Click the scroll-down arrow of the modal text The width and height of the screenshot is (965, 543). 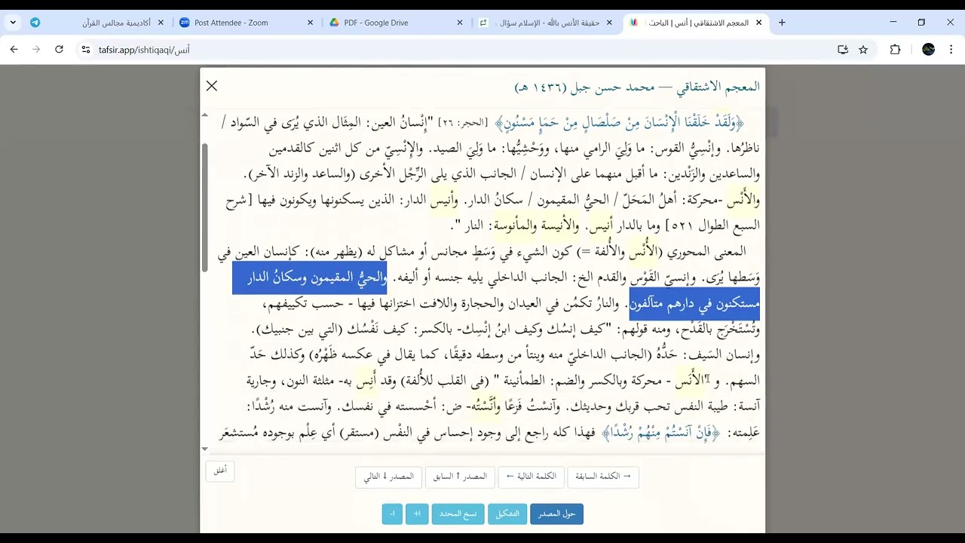pyautogui.click(x=204, y=449)
